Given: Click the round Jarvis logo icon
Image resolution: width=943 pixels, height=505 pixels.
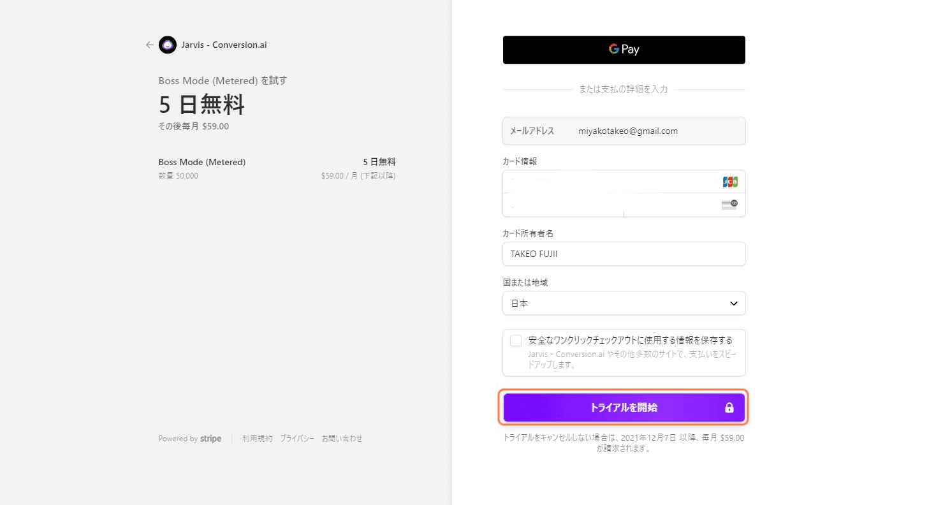Looking at the screenshot, I should tap(167, 45).
